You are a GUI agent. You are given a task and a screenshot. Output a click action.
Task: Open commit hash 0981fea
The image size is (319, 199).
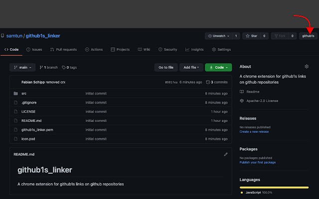[x=171, y=82]
